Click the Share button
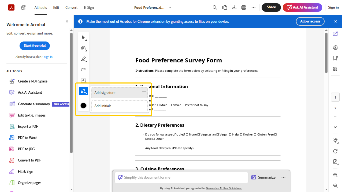Screen dimensions: 342x192 (x=271, y=7)
